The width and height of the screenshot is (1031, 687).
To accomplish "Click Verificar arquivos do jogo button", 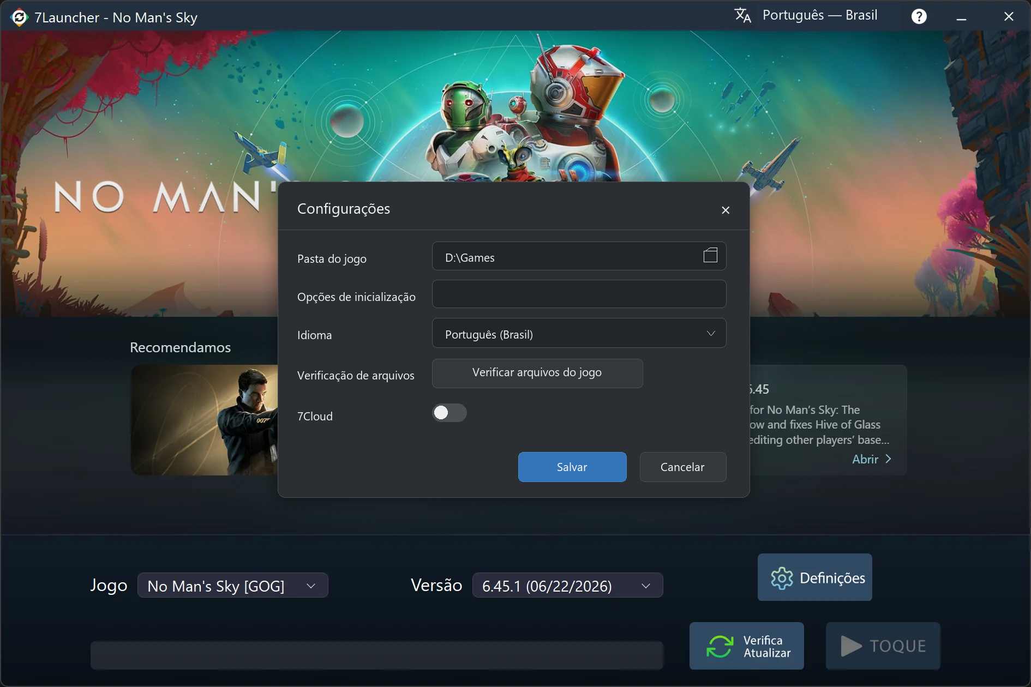I will pos(537,373).
